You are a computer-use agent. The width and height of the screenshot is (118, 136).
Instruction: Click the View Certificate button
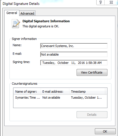[x=92, y=72]
